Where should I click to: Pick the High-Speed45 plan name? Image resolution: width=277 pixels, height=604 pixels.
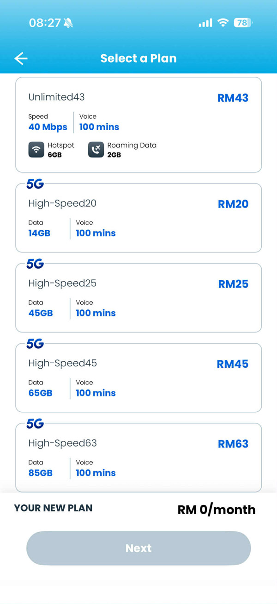click(x=63, y=363)
